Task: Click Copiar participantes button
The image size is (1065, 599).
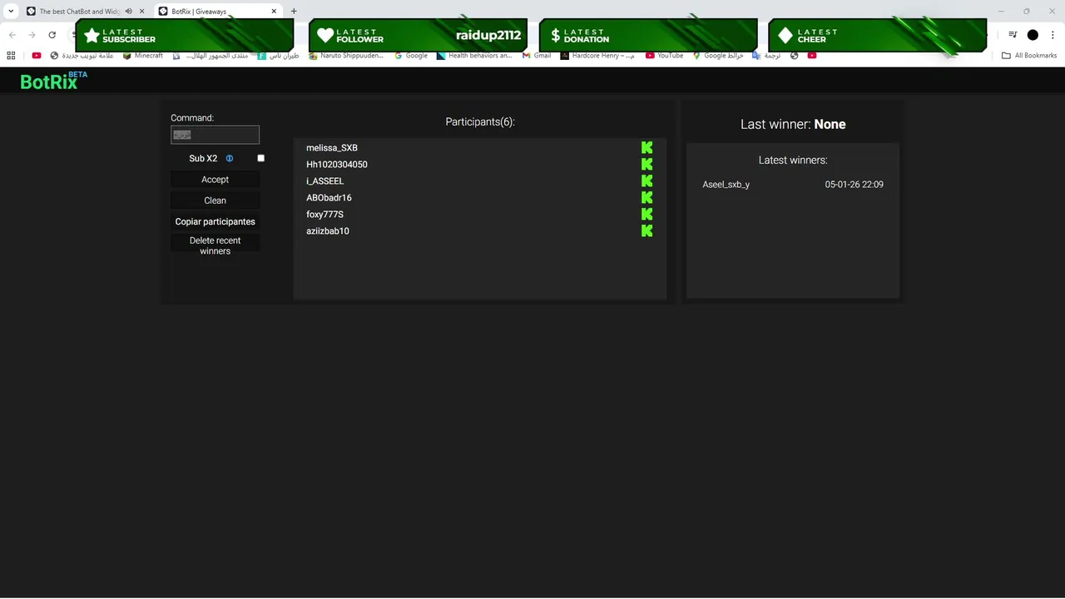Action: pos(215,222)
